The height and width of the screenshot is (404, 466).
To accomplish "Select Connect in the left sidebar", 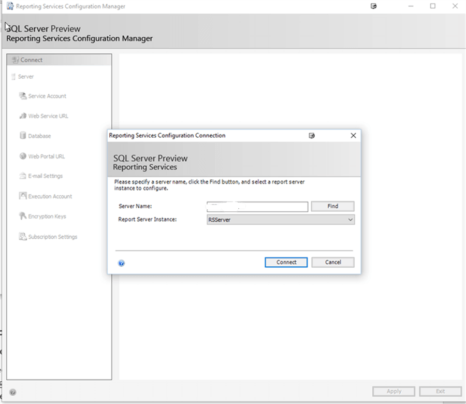I will [59, 60].
